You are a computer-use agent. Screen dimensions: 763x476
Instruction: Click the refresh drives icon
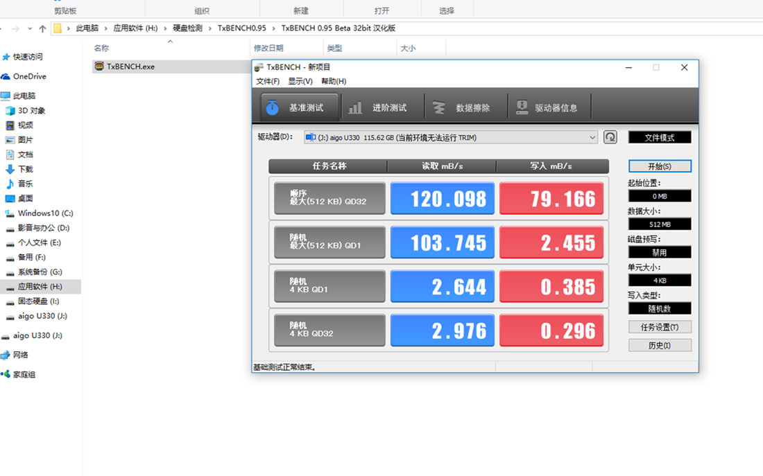click(x=610, y=137)
